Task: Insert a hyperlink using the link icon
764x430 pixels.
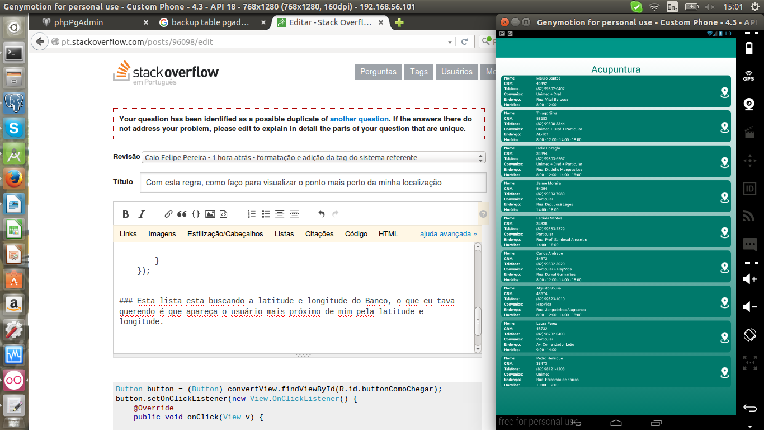Action: point(168,214)
